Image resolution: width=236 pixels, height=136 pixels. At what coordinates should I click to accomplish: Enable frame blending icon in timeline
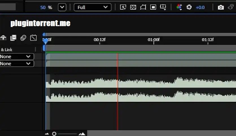pos(13,38)
